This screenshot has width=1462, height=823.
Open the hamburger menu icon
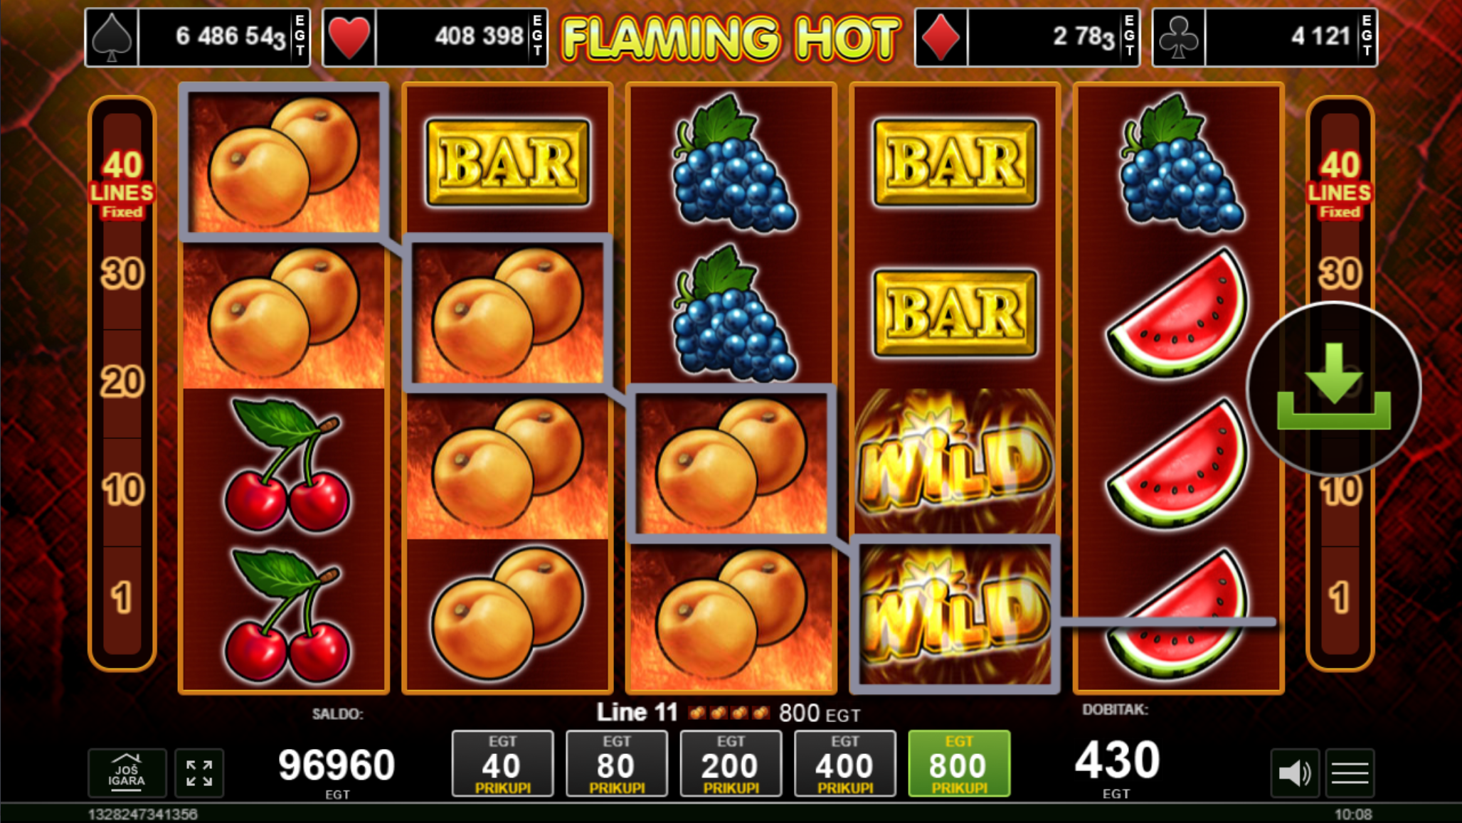click(1350, 772)
